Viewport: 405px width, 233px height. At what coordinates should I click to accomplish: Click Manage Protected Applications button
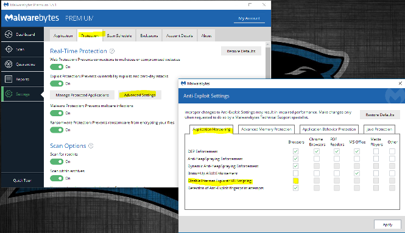tap(82, 95)
